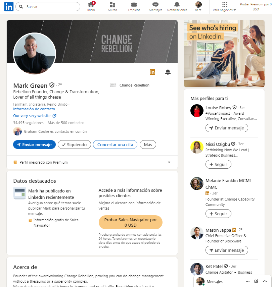
Task: Follow Nissi Ozigbu with Seguir button
Action: [x=218, y=164]
